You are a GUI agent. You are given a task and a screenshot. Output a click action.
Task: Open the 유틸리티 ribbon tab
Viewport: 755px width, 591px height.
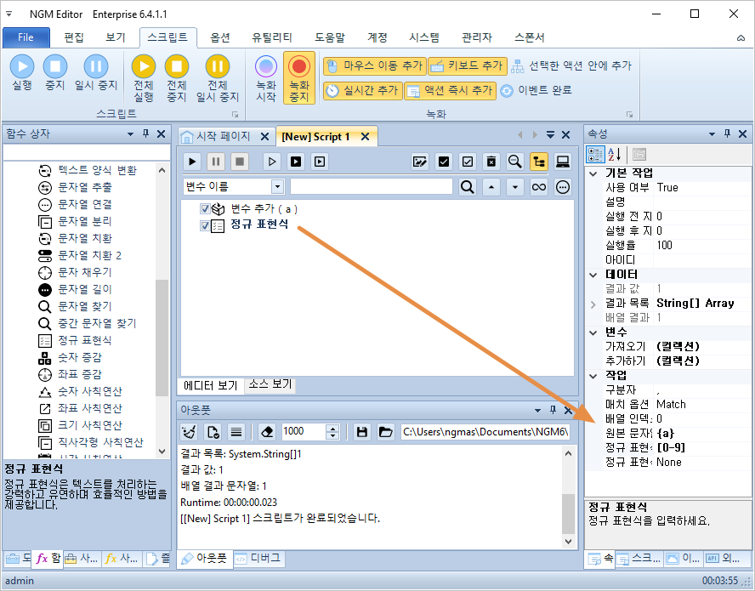(271, 37)
